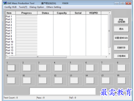Click the vertical scrollbar thumb
The height and width of the screenshot is (101, 134).
(x=109, y=31)
